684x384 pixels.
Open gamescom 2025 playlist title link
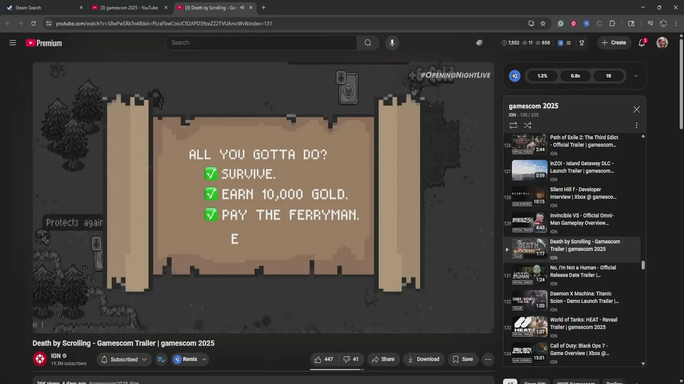533,106
